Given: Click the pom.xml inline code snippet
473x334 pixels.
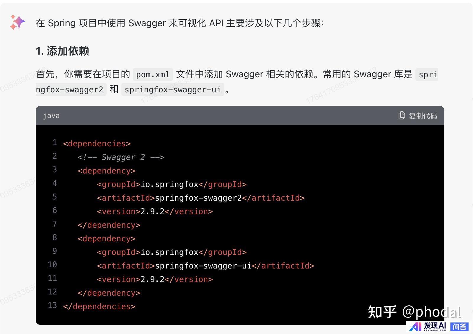Looking at the screenshot, I should [x=153, y=74].
